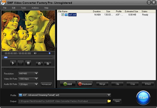Click the N/ABit duration cell
157x108 pixels.
[x=97, y=15]
